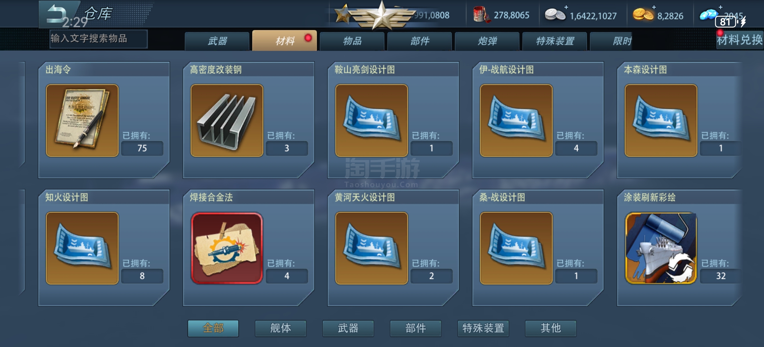The image size is (764, 347).
Task: Click the gold coins currency icon
Action: tap(643, 14)
